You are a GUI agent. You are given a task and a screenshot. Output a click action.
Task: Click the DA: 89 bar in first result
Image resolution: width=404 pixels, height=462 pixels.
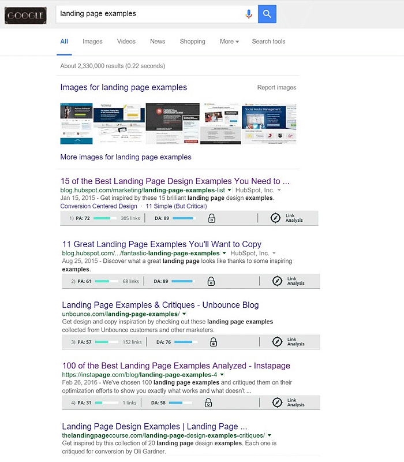pyautogui.click(x=184, y=218)
